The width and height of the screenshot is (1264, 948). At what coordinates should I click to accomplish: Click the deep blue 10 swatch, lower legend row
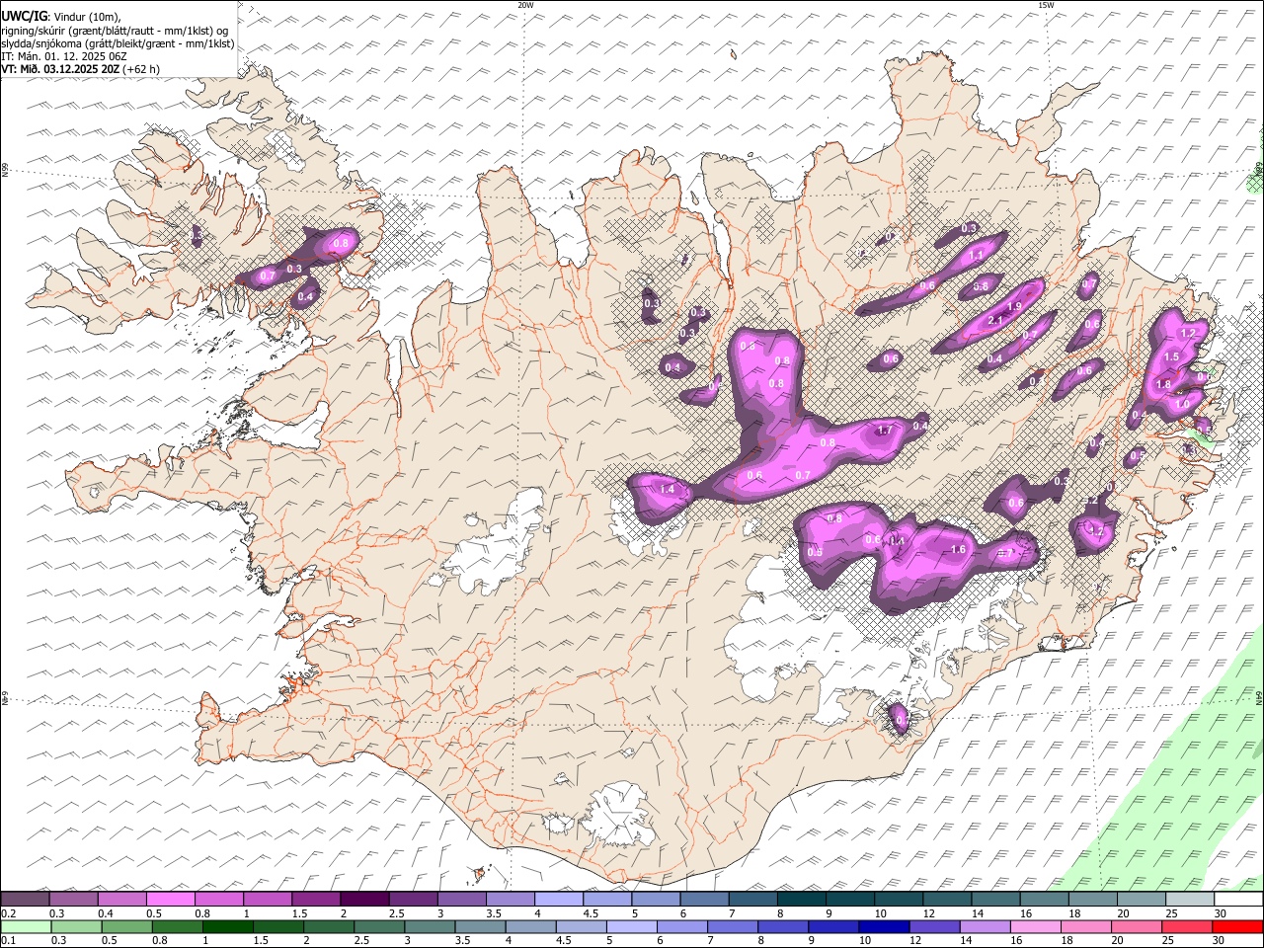(x=884, y=927)
